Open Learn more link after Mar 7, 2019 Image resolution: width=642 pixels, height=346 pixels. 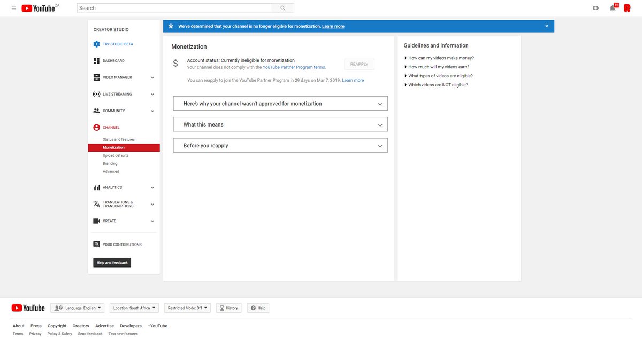click(x=353, y=80)
